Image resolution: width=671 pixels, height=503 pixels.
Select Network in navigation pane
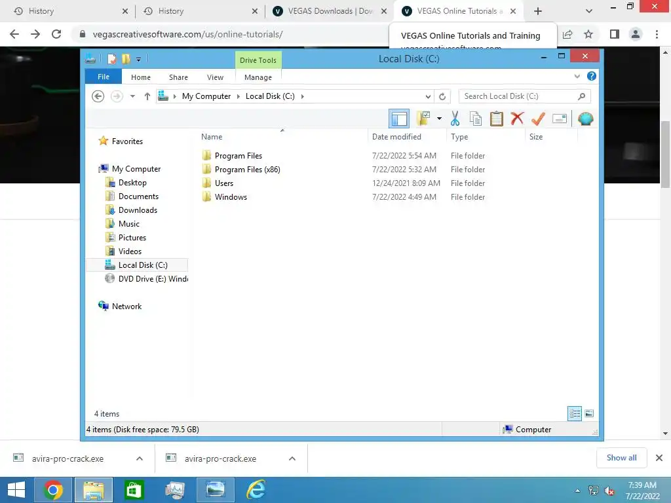(x=126, y=307)
